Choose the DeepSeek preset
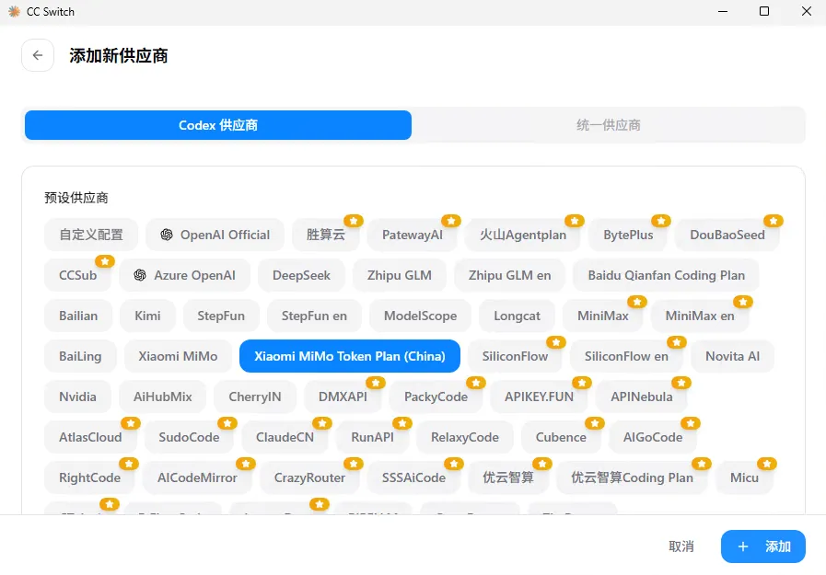 pos(301,275)
